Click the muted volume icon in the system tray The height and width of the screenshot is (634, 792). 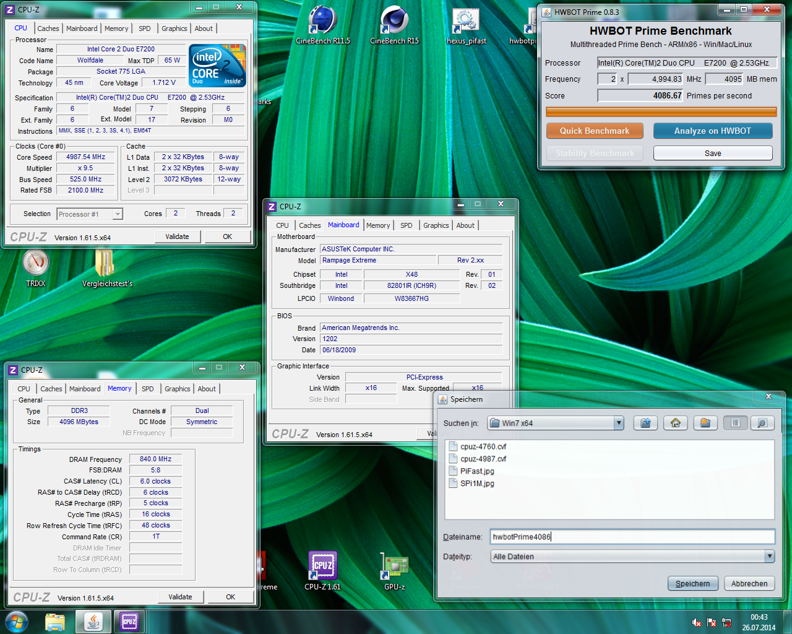pos(697,622)
